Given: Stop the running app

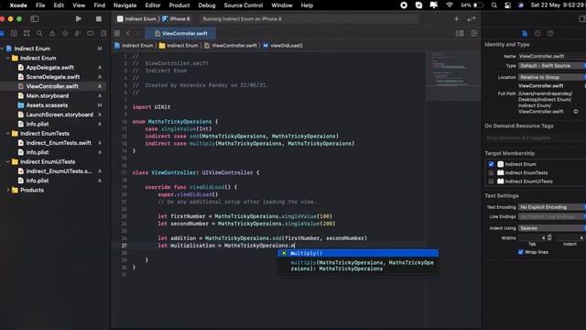Looking at the screenshot, I should tap(99, 18).
